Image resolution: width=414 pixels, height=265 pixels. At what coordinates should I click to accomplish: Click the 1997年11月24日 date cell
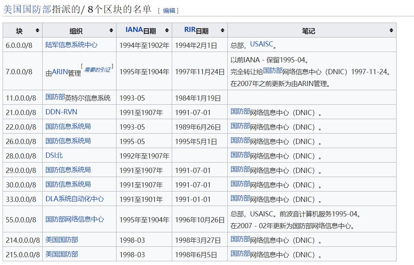pos(200,71)
